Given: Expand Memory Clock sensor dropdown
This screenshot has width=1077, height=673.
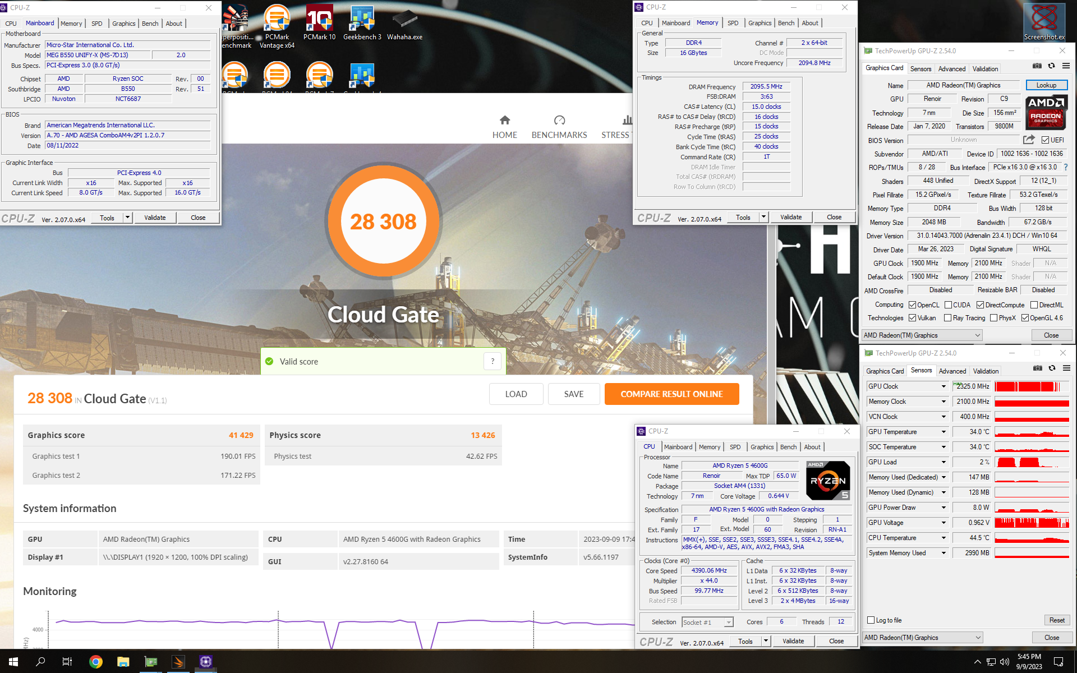Looking at the screenshot, I should [943, 402].
